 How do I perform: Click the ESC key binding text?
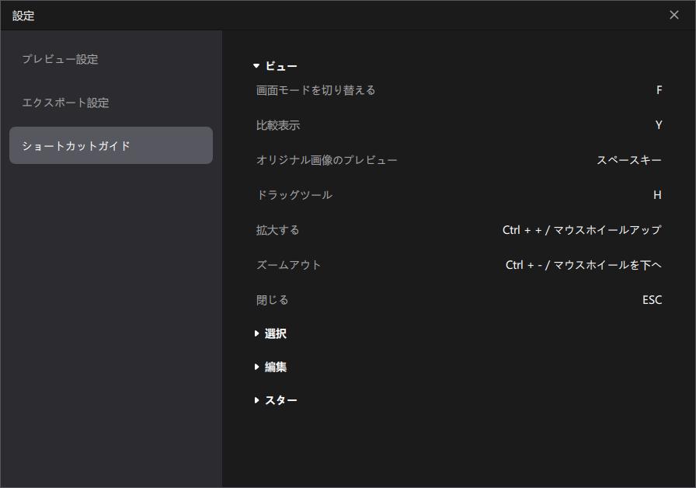(652, 300)
